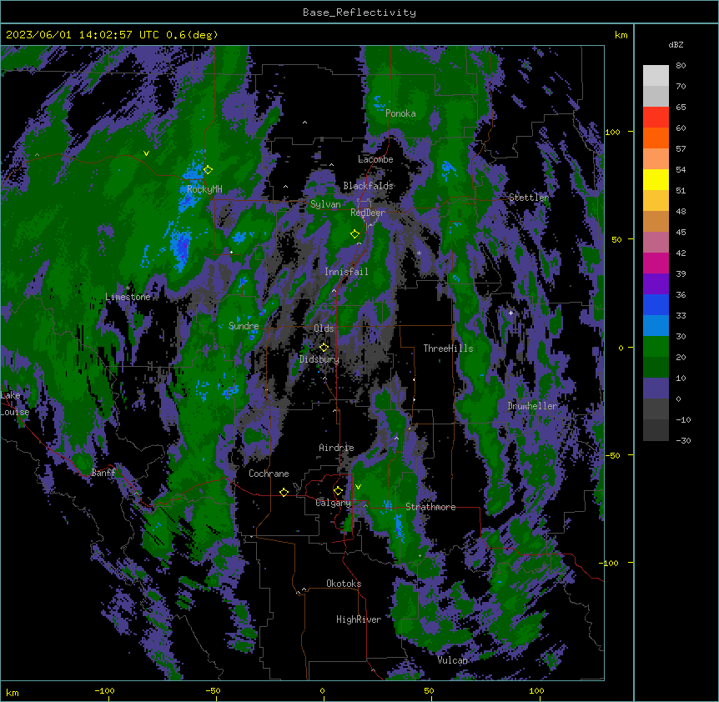Click the HighRiver label
The height and width of the screenshot is (702, 719).
[x=359, y=619]
